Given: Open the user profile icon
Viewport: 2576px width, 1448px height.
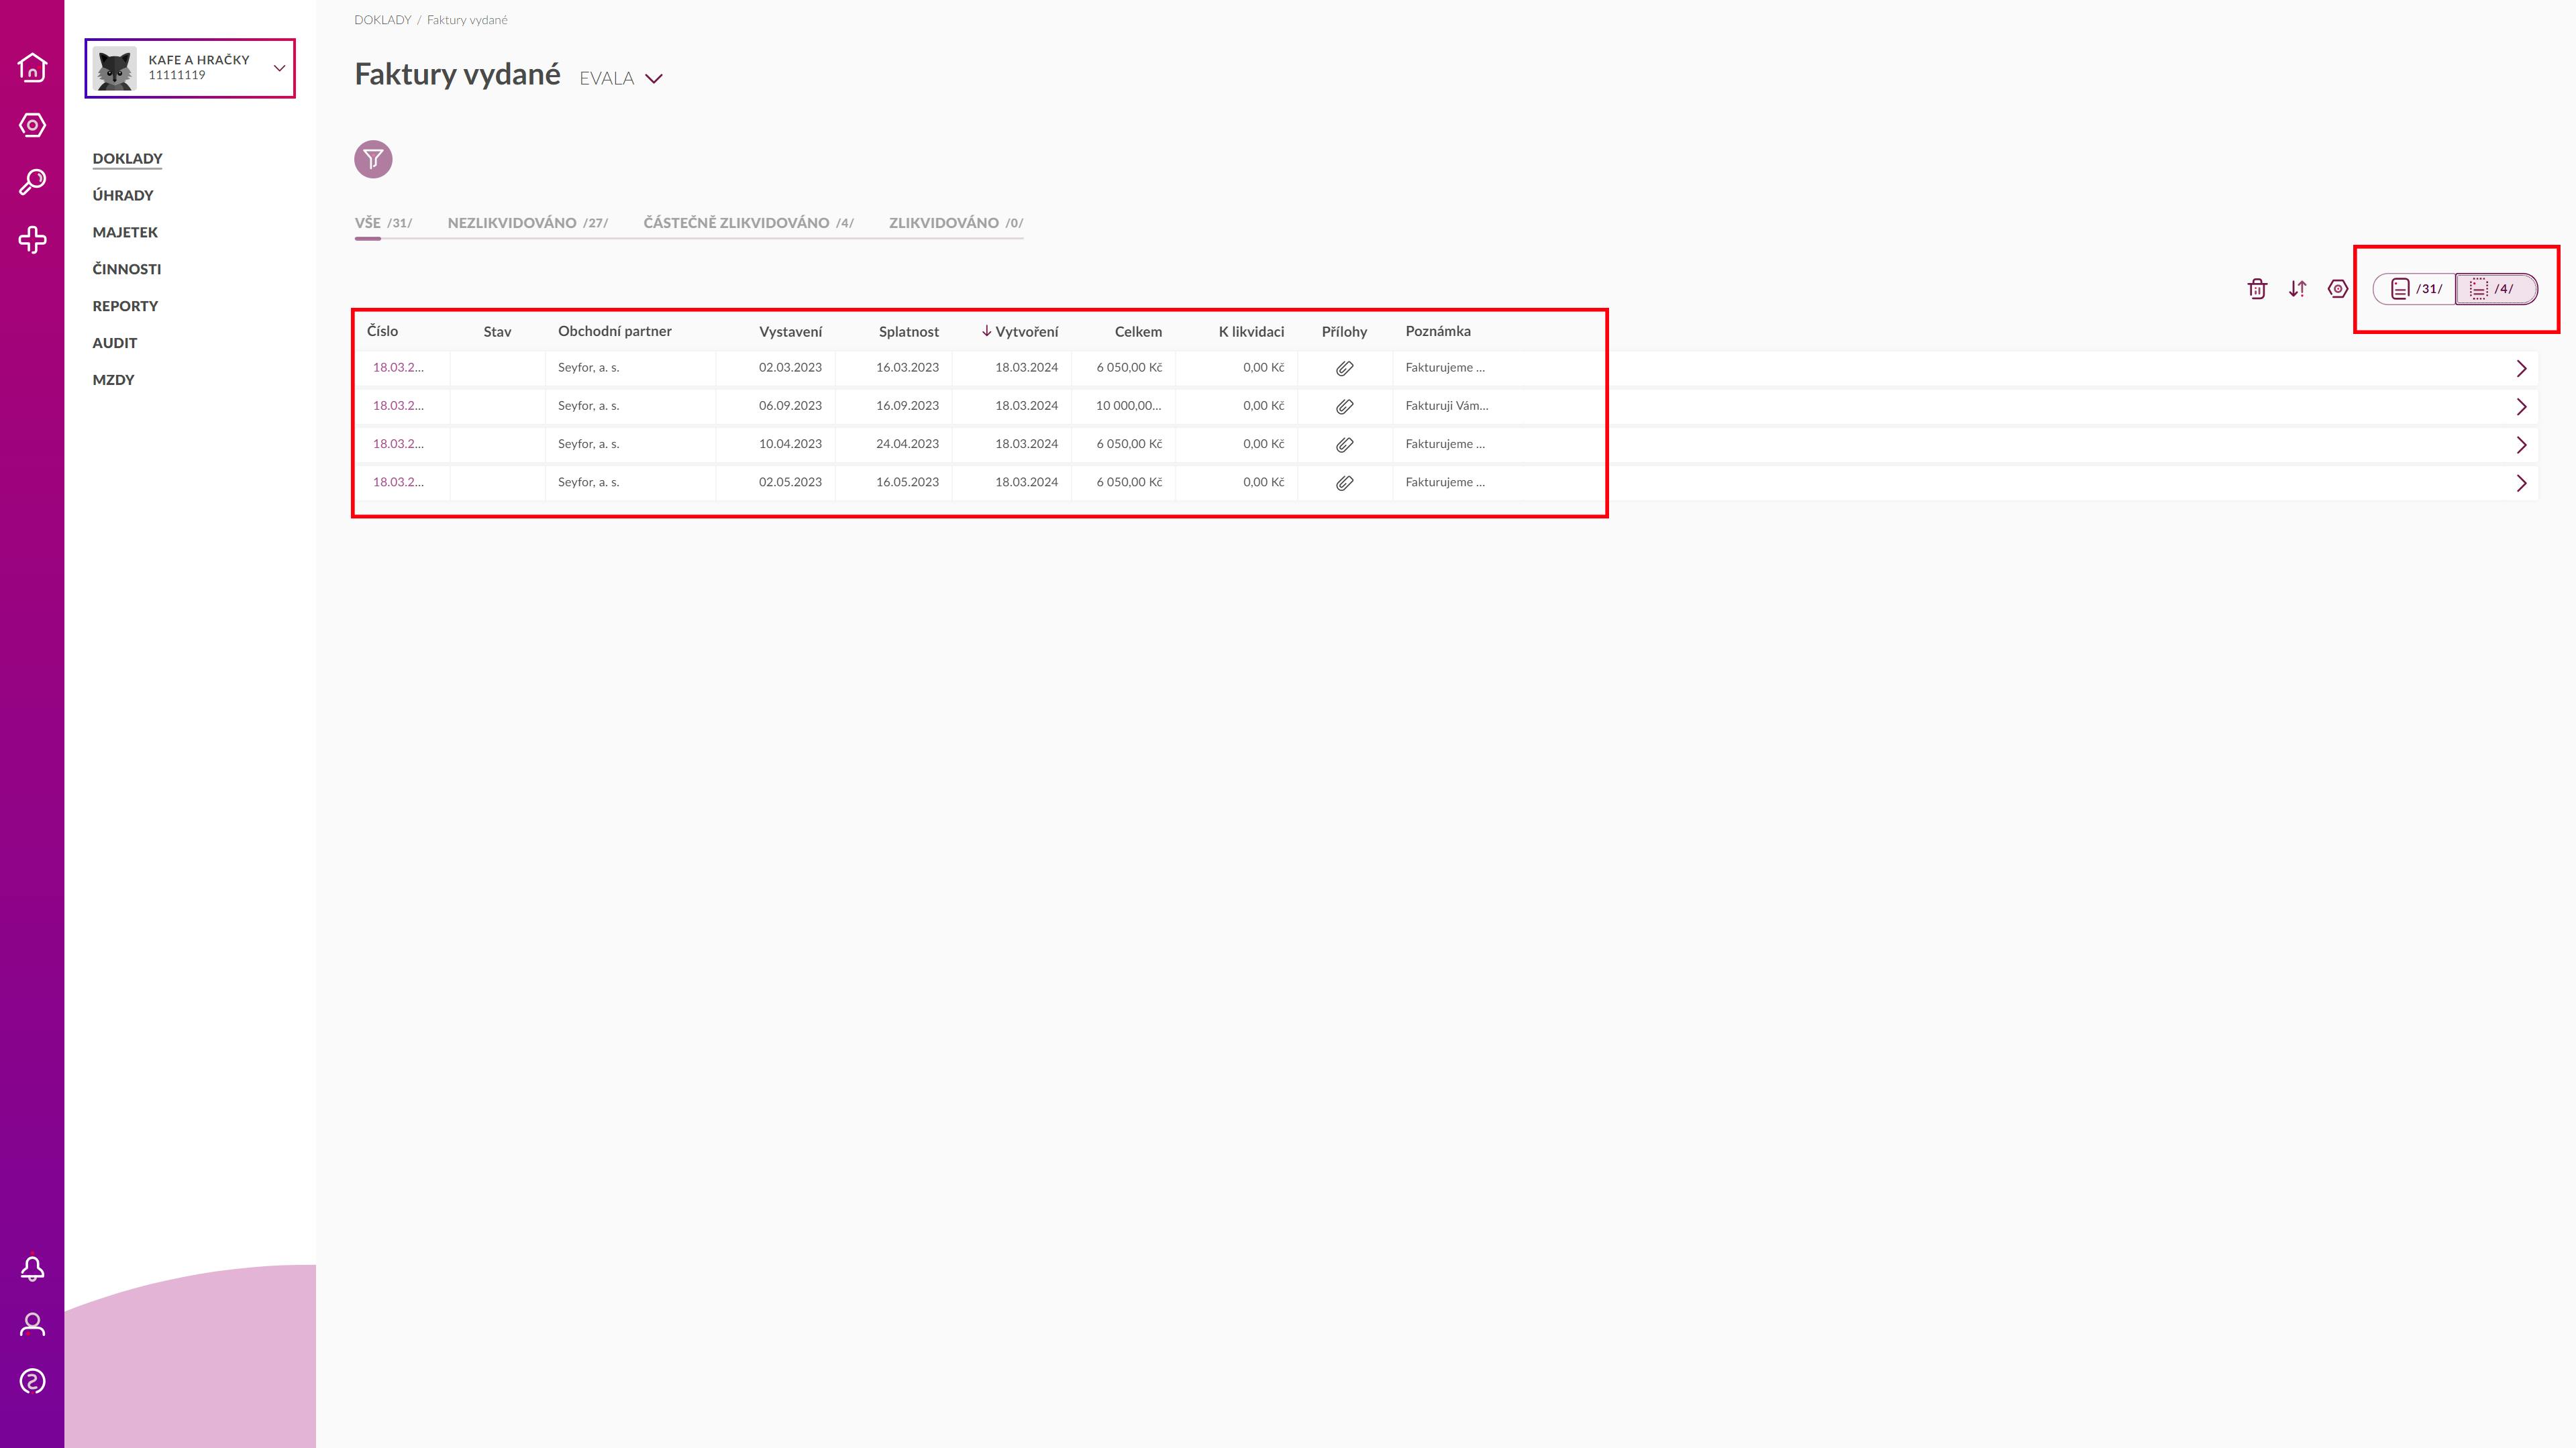Looking at the screenshot, I should pyautogui.click(x=32, y=1325).
